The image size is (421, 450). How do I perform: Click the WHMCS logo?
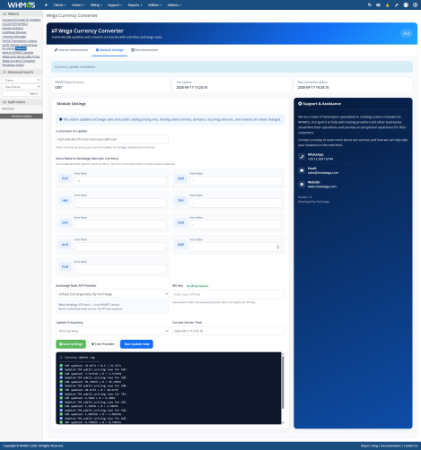tap(22, 5)
